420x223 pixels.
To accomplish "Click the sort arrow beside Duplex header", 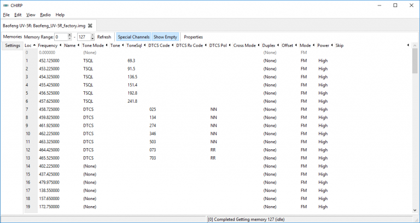I will [x=278, y=45].
